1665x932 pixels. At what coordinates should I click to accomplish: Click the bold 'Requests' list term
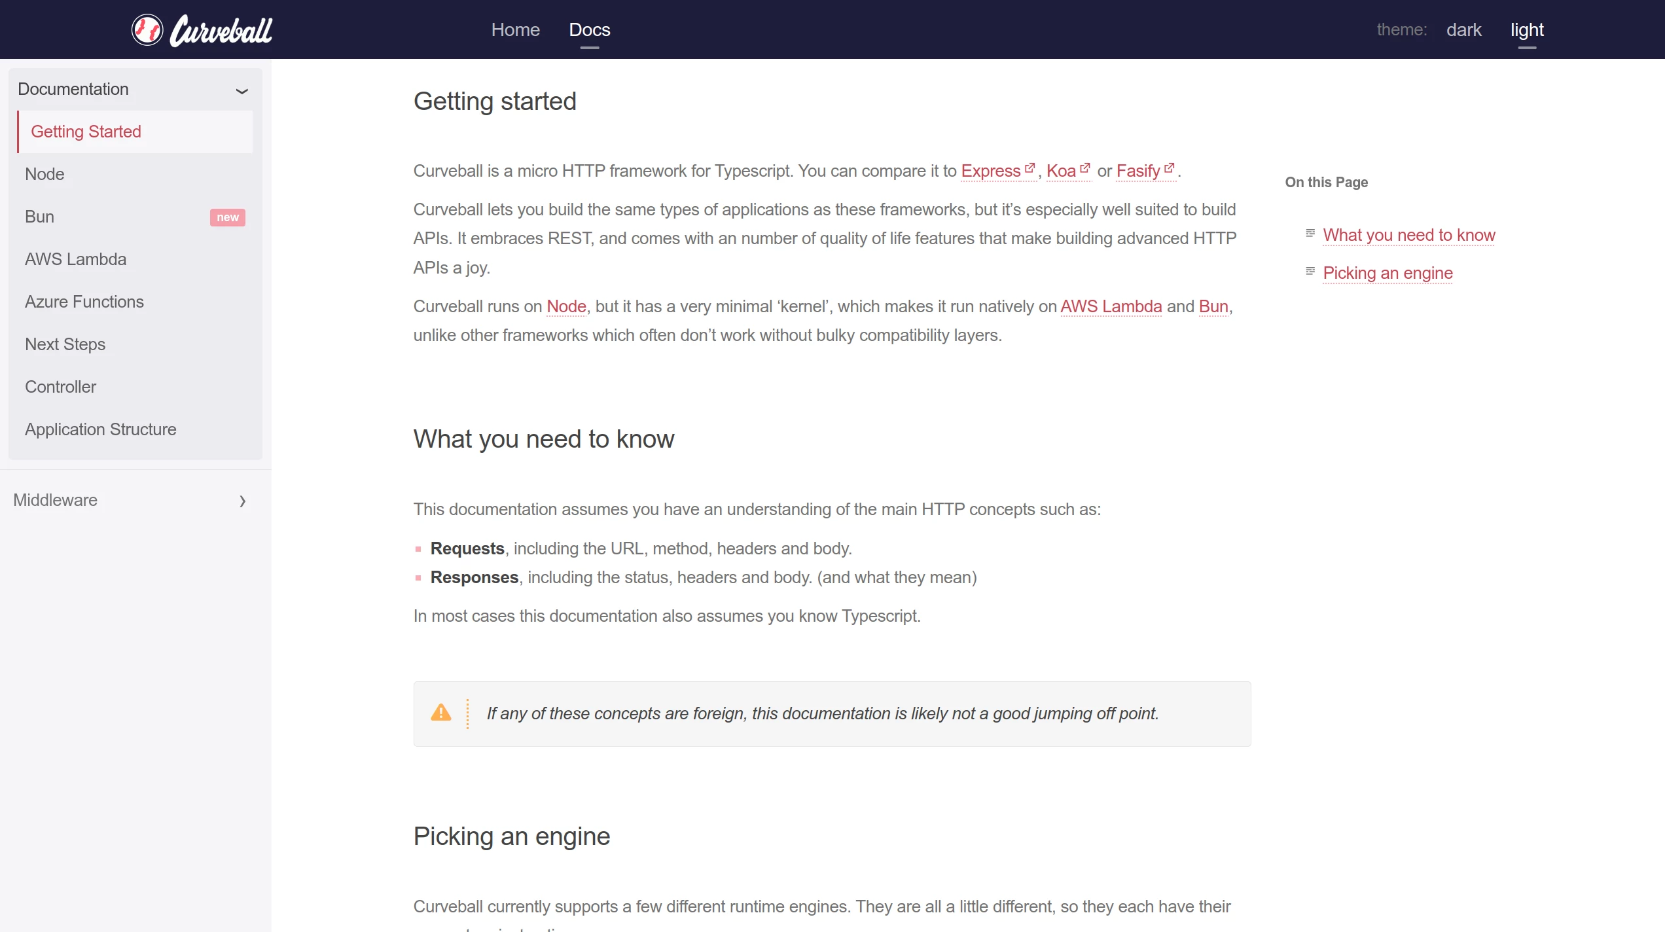point(467,548)
